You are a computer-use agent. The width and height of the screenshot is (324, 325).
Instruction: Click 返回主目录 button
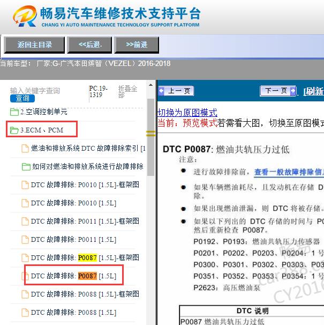pyautogui.click(x=34, y=45)
